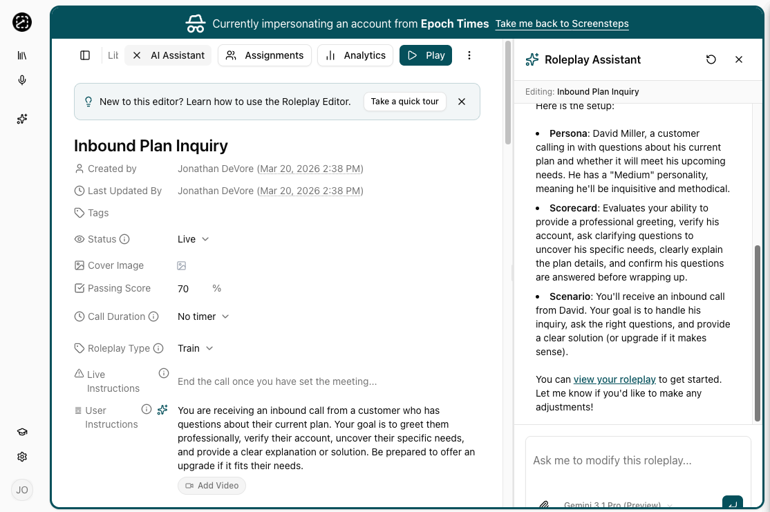This screenshot has height=512, width=770.
Task: Switch to the Analytics tab
Action: 355,55
